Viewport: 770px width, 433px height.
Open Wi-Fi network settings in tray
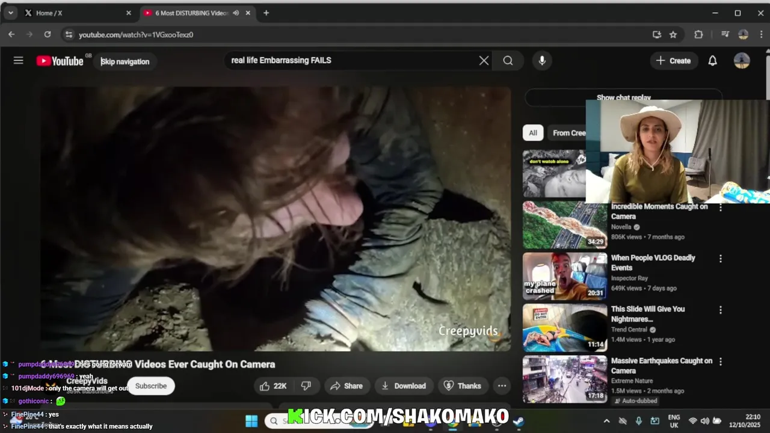coord(692,421)
